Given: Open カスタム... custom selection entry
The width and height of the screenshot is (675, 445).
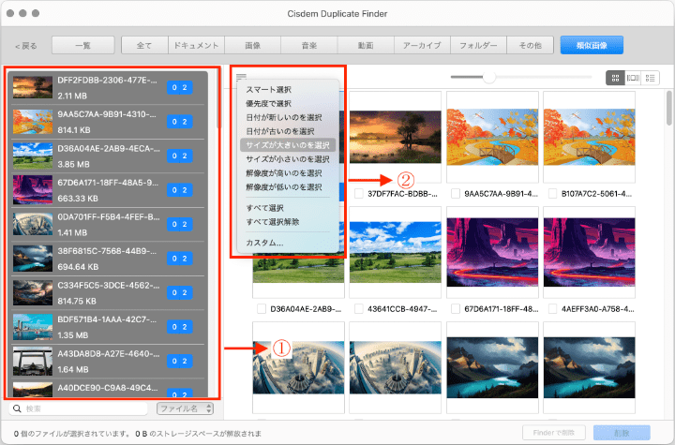Looking at the screenshot, I should 288,243.
